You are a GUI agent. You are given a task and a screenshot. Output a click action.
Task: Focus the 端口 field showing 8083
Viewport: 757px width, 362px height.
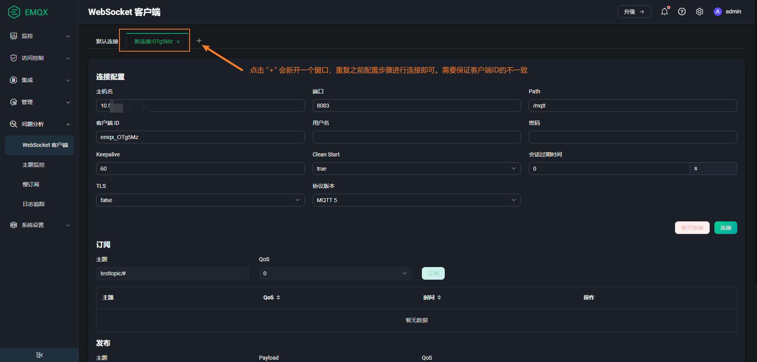coord(416,106)
